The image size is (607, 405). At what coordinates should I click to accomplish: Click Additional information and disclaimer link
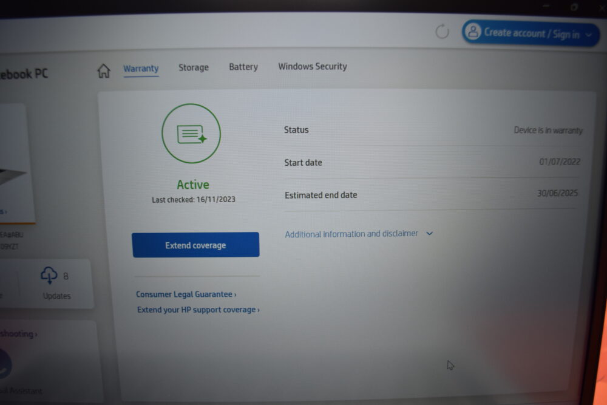[351, 234]
